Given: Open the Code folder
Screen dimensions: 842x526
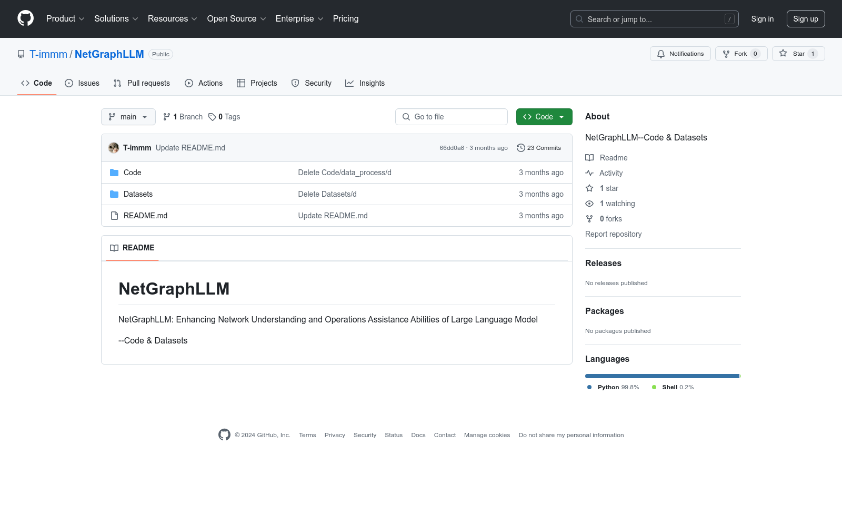Looking at the screenshot, I should (132, 173).
